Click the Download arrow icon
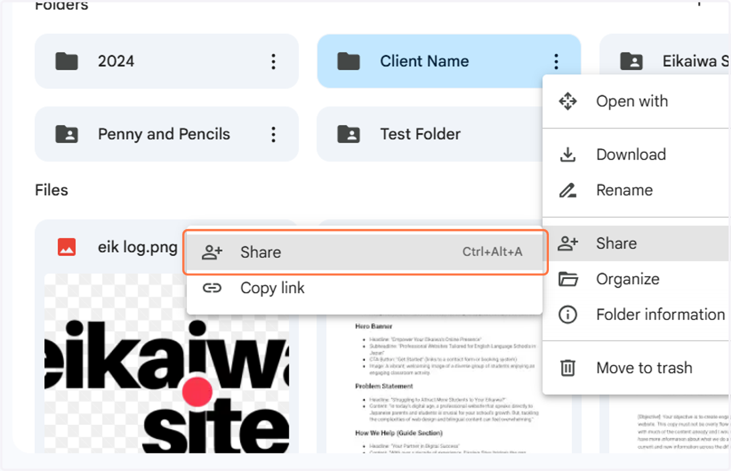 pyautogui.click(x=568, y=155)
